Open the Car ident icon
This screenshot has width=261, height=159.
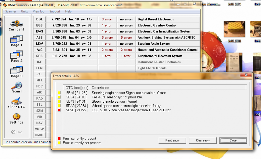coord(17,23)
